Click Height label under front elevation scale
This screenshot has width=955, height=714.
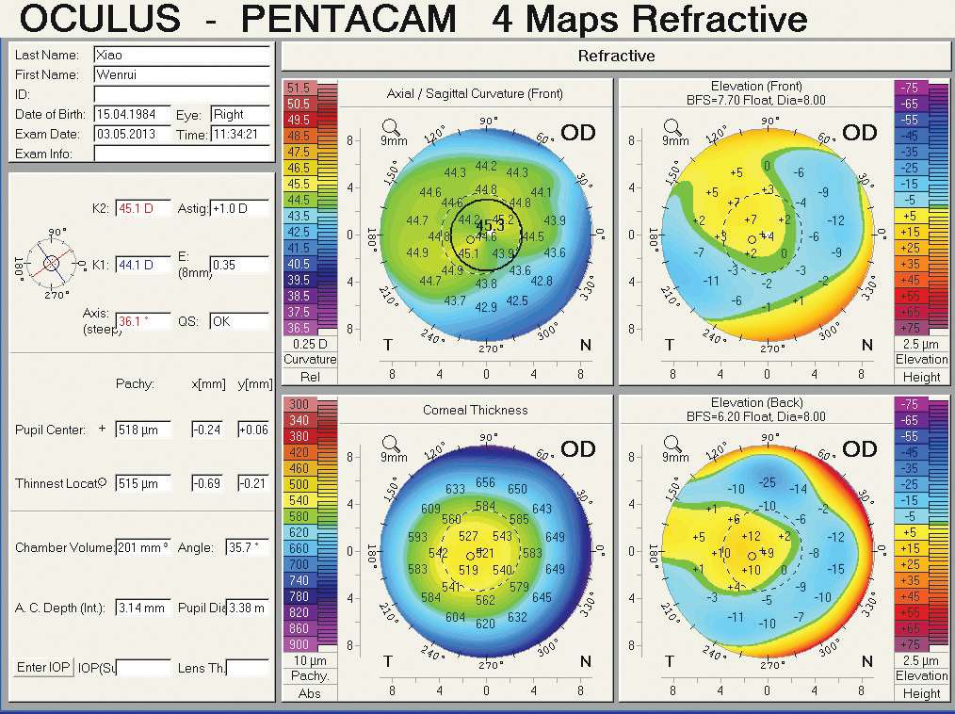coord(921,377)
